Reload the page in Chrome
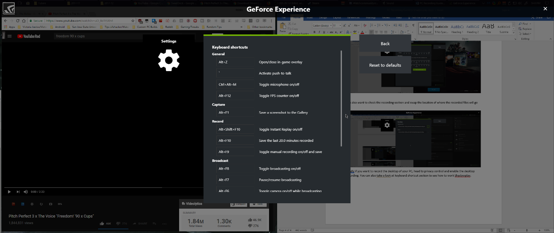Viewport: 554px width, 233px height. click(x=18, y=21)
